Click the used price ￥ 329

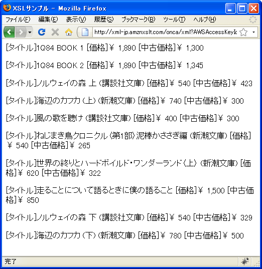(242, 217)
